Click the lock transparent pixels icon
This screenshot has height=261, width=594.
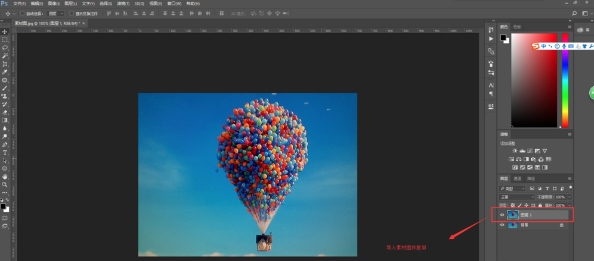tap(512, 206)
